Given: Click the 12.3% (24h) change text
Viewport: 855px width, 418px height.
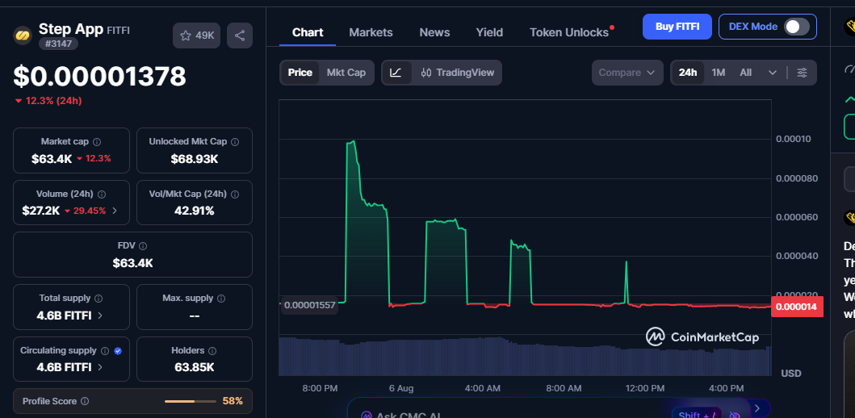Looking at the screenshot, I should [53, 101].
